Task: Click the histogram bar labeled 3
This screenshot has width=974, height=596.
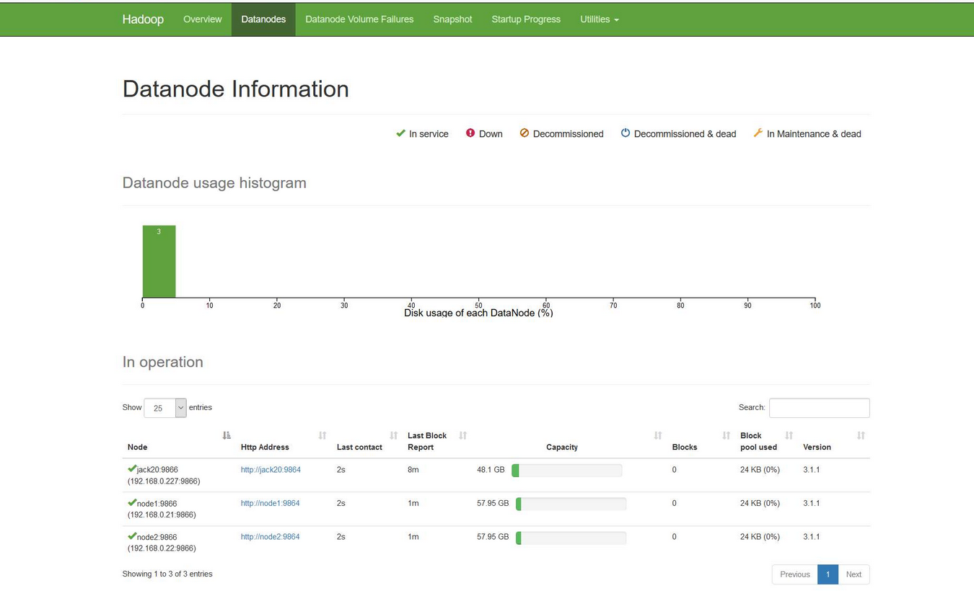Action: [159, 261]
